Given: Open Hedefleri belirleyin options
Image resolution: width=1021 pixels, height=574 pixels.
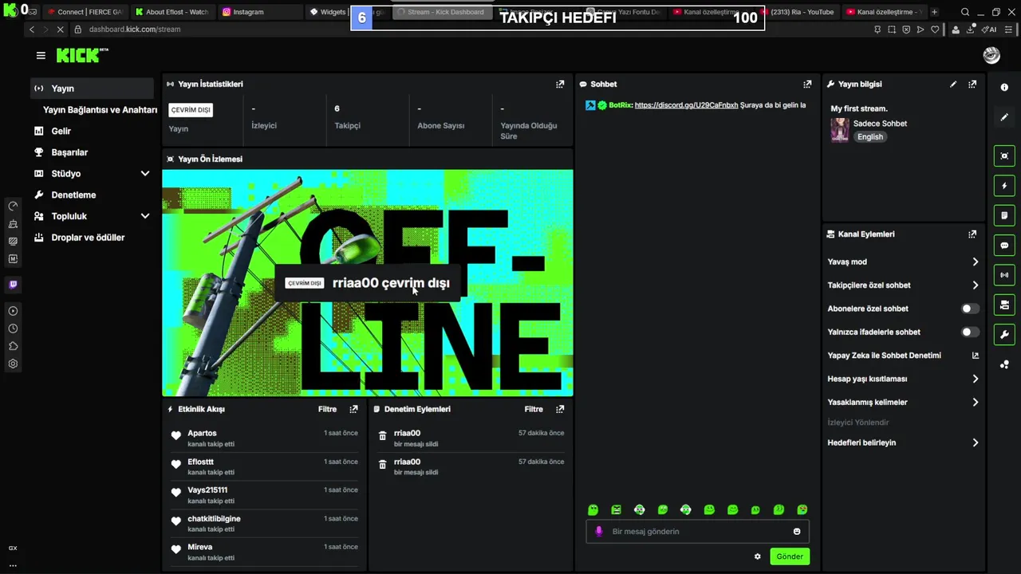Looking at the screenshot, I should pos(903,442).
